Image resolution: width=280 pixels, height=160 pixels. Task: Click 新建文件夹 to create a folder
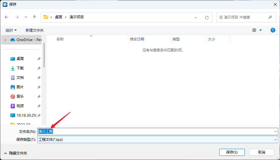click(34, 30)
